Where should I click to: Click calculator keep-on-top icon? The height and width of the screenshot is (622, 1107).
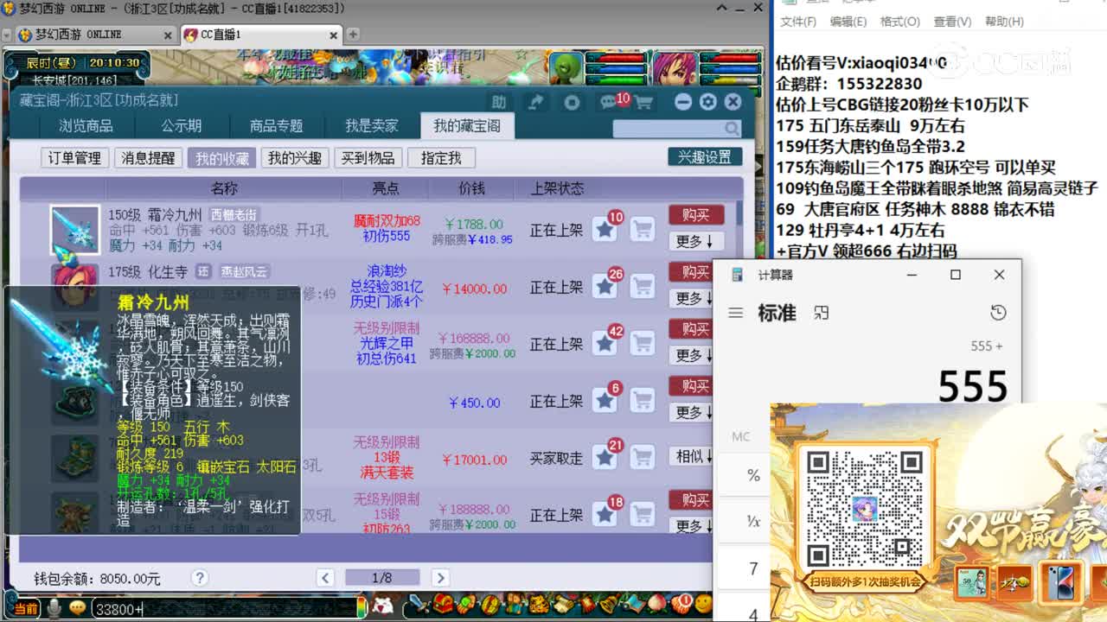click(821, 313)
